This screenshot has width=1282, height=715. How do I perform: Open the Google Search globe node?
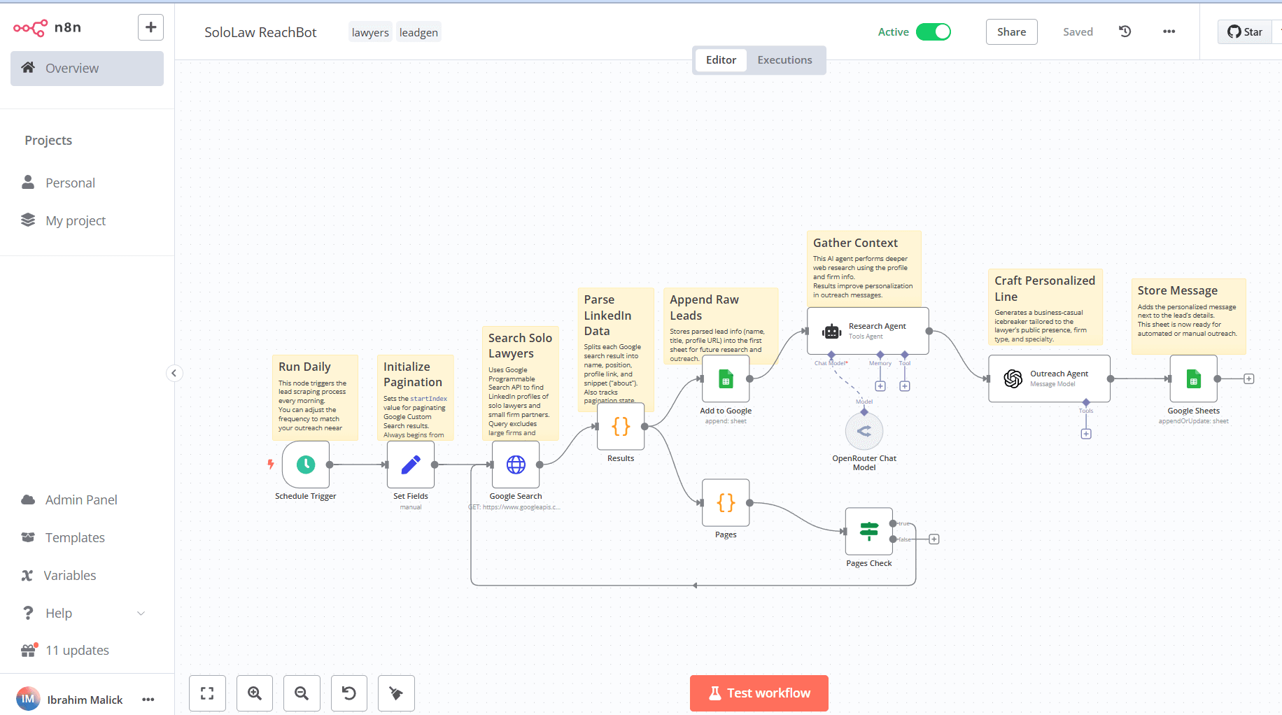[x=516, y=465]
